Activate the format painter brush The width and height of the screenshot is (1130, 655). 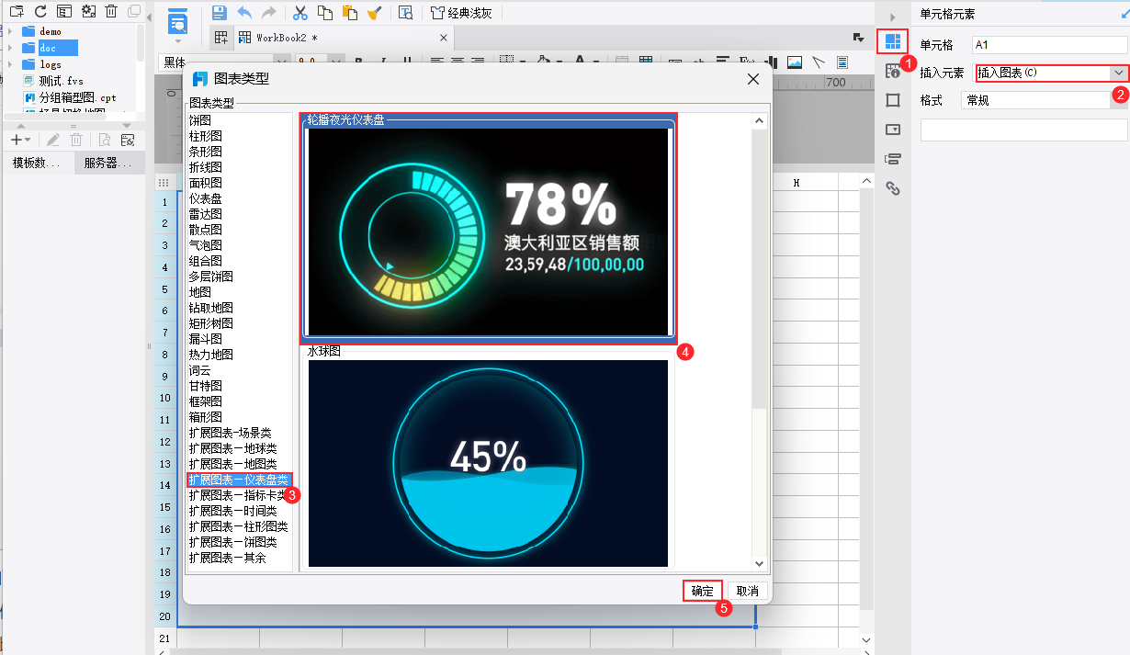pyautogui.click(x=374, y=13)
